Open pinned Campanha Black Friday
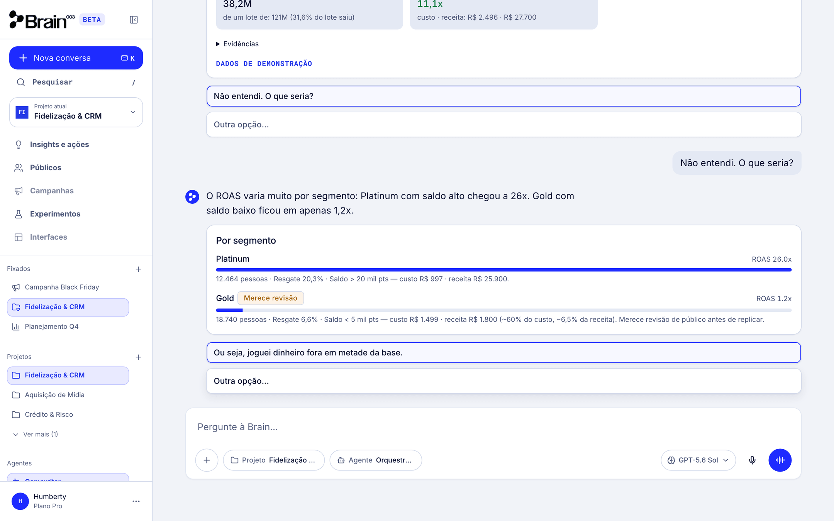This screenshot has width=834, height=521. coord(68,287)
